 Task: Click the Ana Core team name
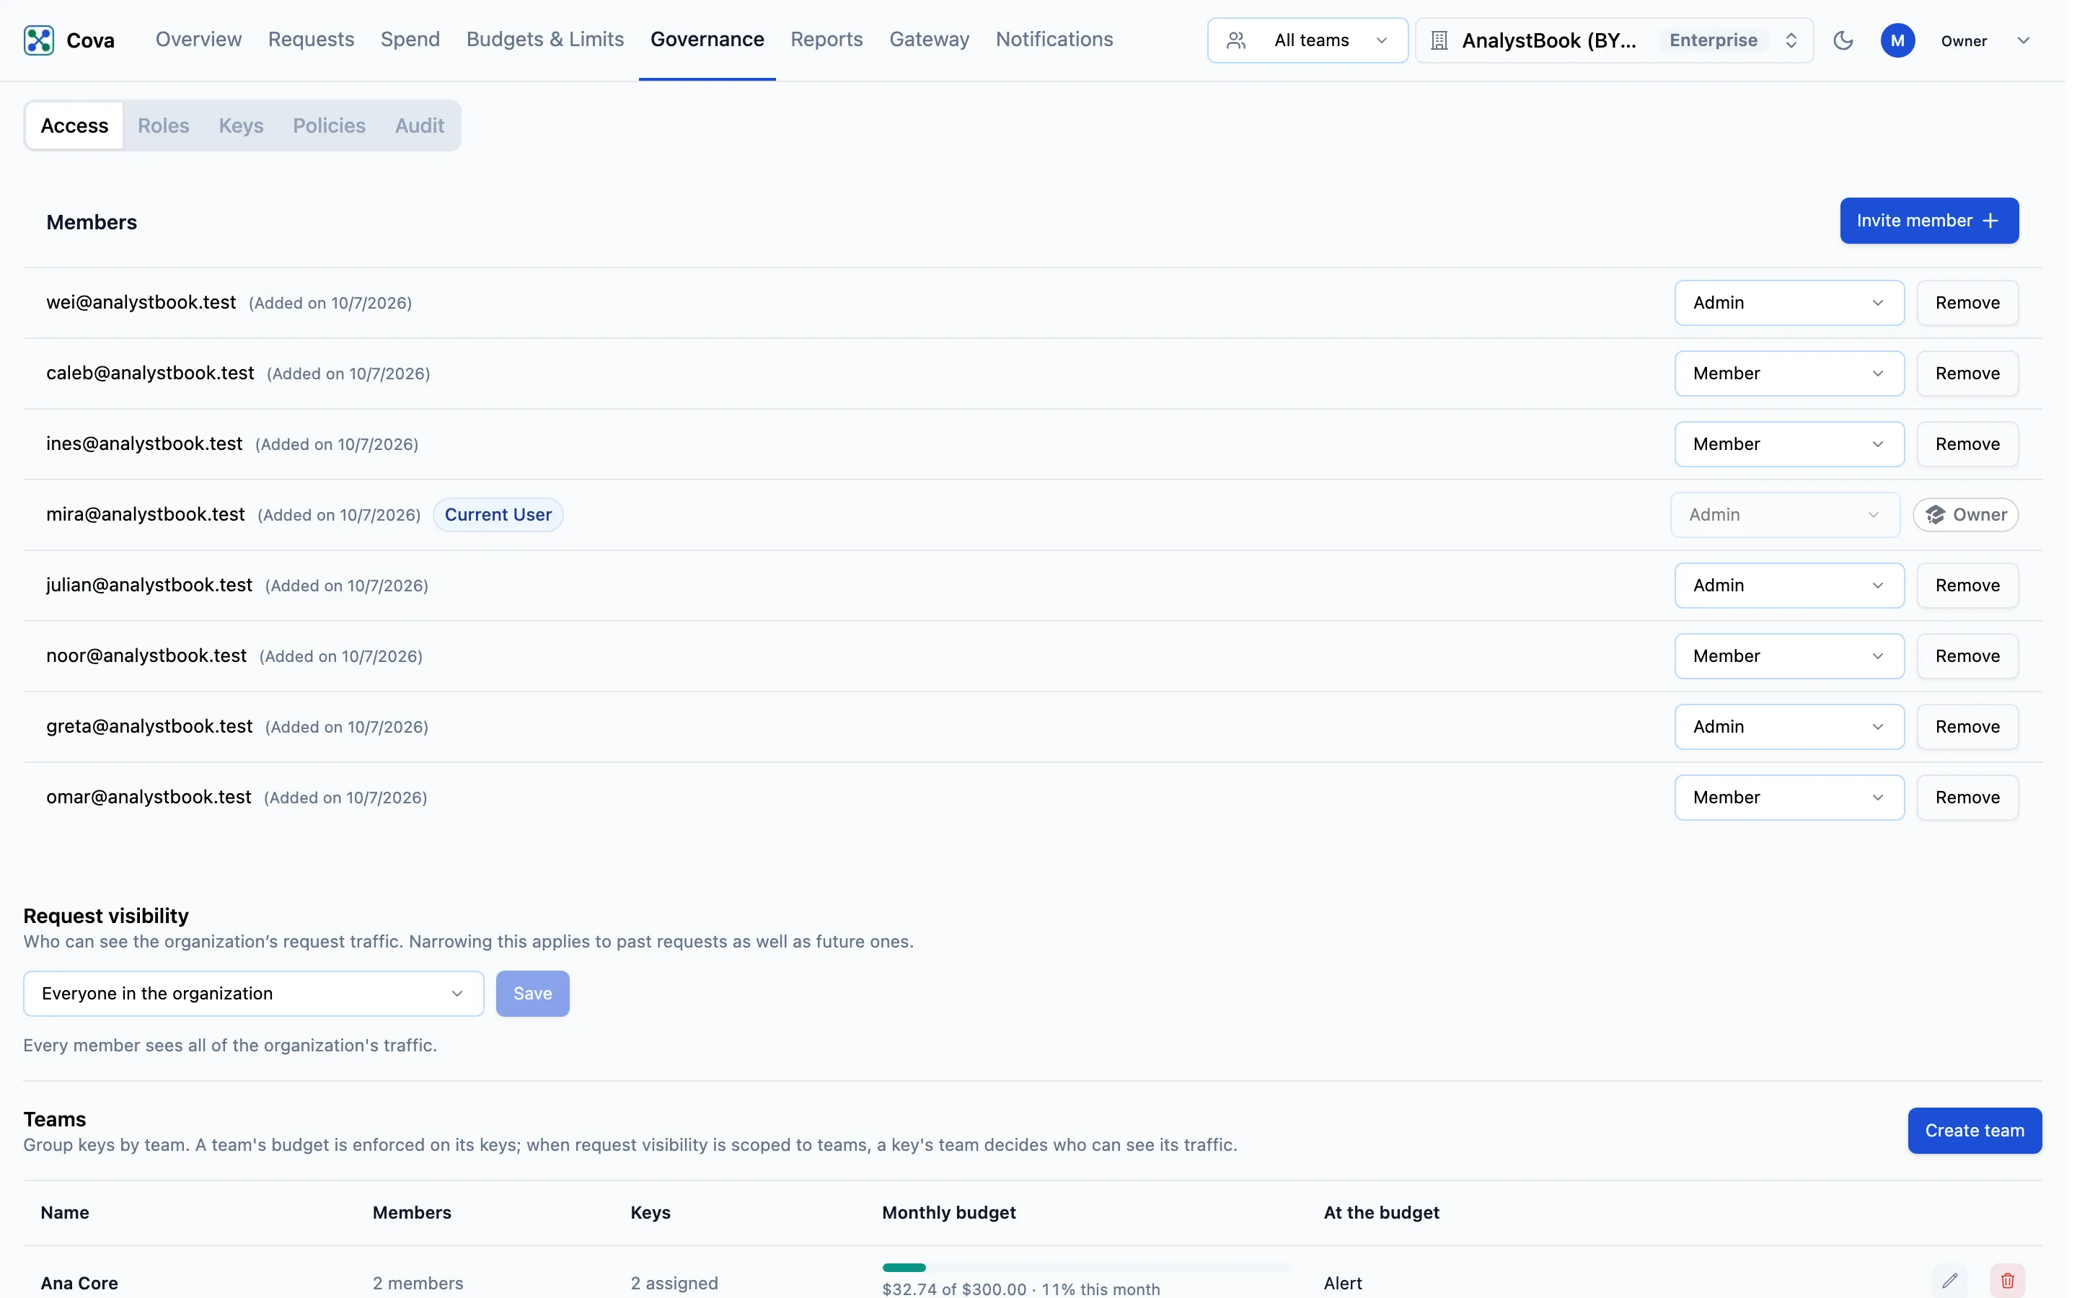pyautogui.click(x=79, y=1284)
